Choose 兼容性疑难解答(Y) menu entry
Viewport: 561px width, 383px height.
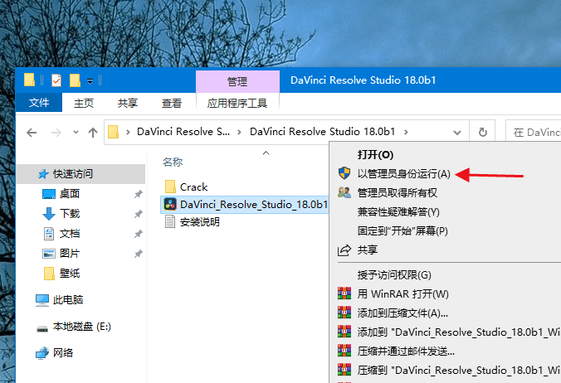coord(398,212)
